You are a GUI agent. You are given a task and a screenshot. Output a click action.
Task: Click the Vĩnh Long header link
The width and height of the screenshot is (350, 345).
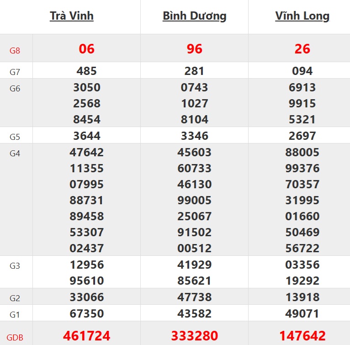coord(302,16)
